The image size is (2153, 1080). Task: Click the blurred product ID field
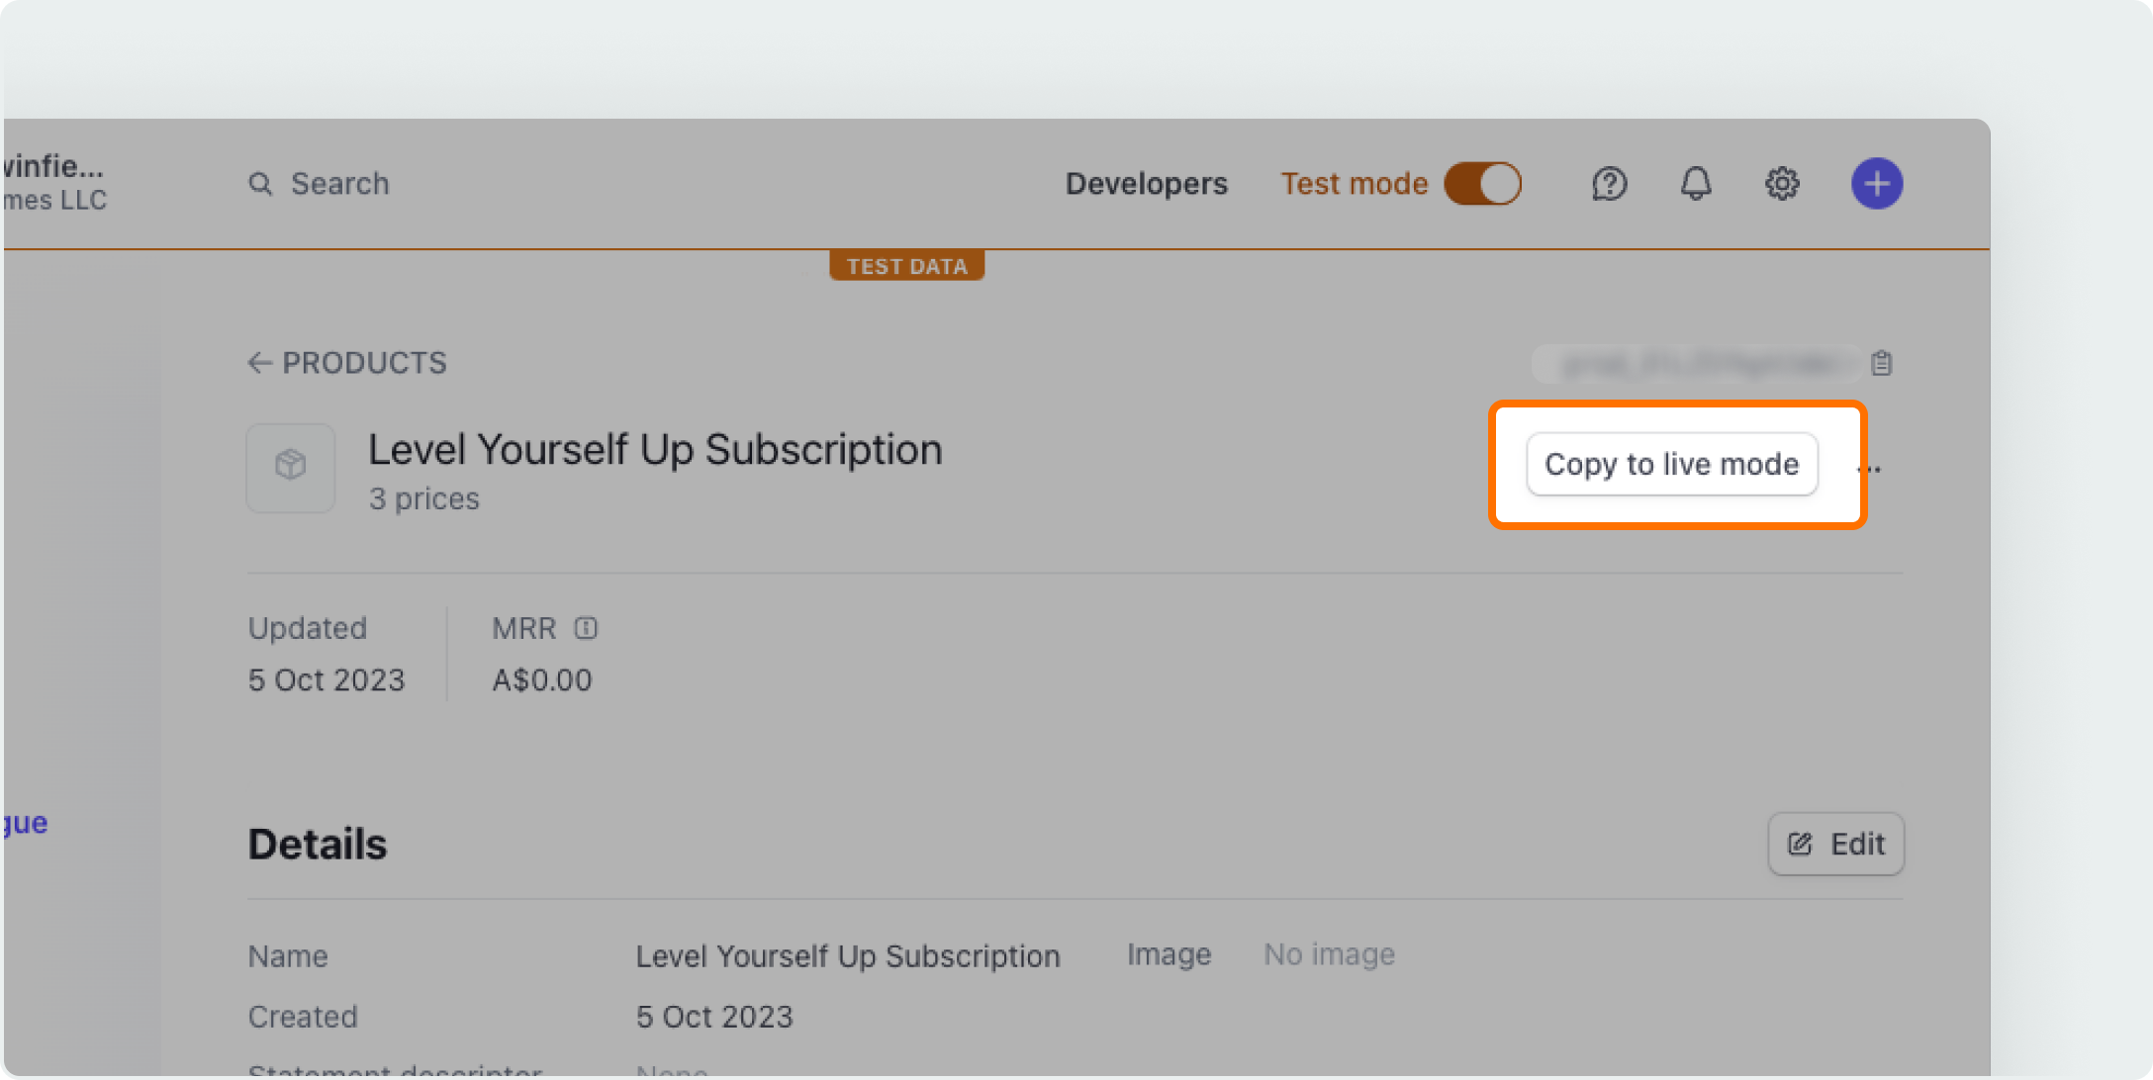tap(1696, 364)
